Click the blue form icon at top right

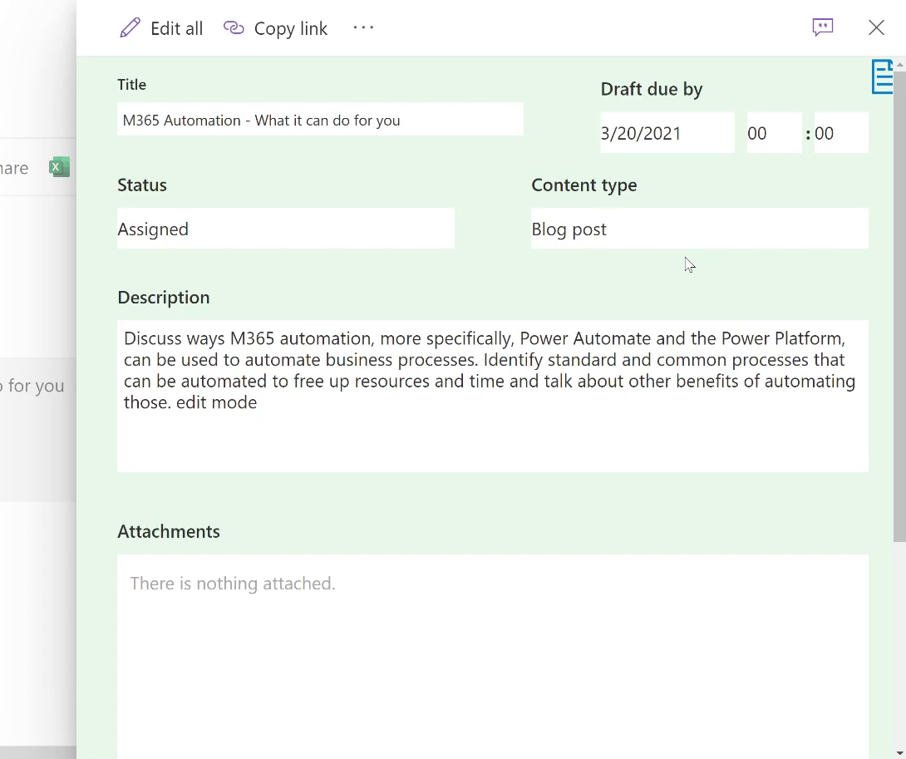point(882,76)
